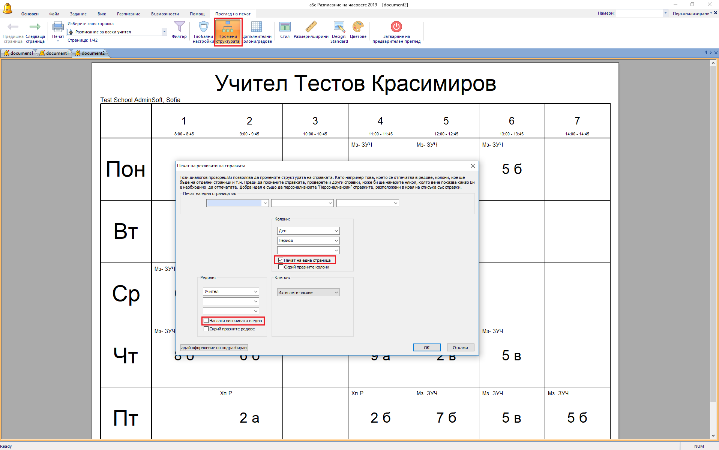
Task: Click Затваряне на предварителен преглед power icon
Action: pos(396,27)
